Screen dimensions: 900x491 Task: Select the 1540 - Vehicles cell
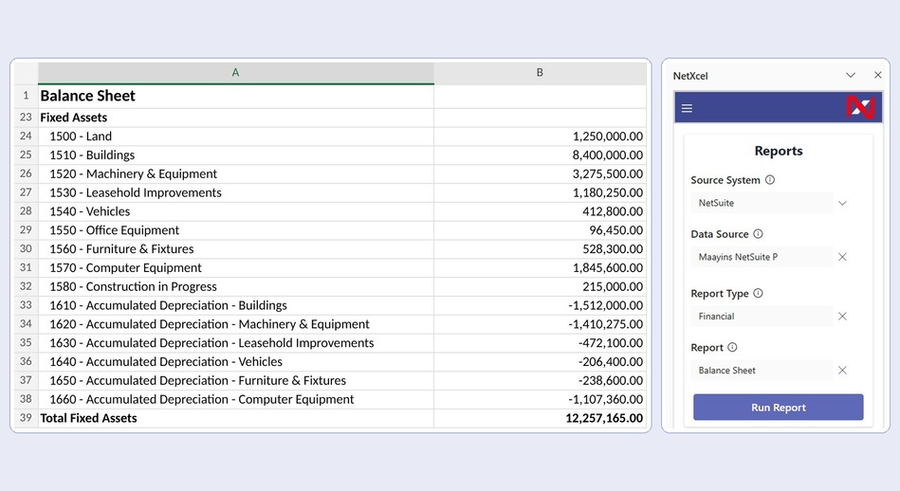[x=236, y=211]
